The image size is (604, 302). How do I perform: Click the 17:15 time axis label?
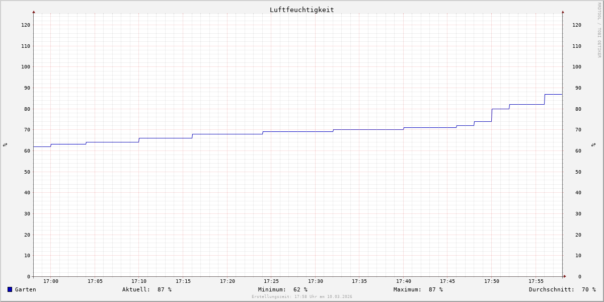183,281
